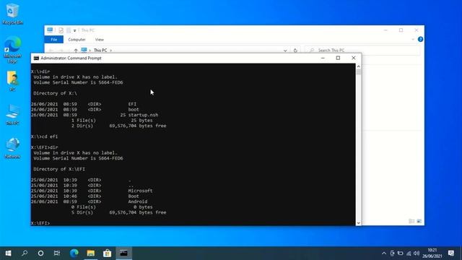Open the Windows Start menu
Viewport: 462px width, 260px height.
click(8, 253)
